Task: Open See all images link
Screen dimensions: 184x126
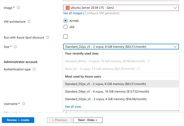Action: 73,13
